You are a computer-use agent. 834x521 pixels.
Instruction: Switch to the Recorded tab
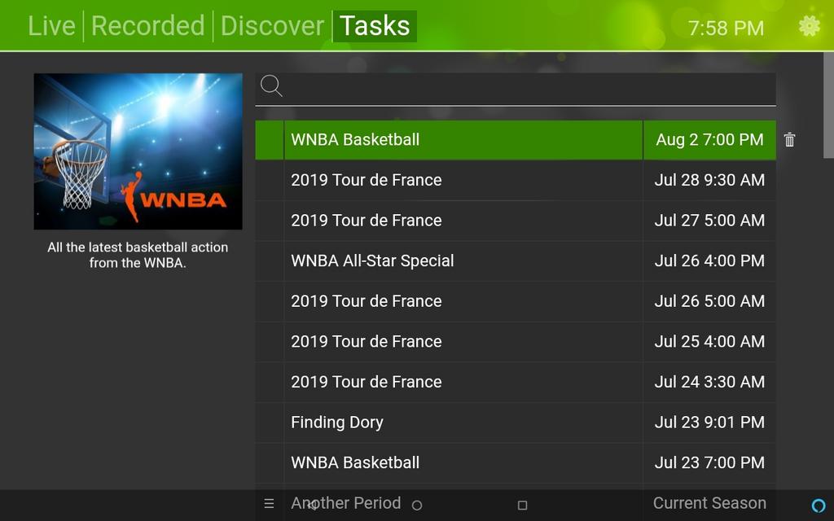[x=148, y=25]
